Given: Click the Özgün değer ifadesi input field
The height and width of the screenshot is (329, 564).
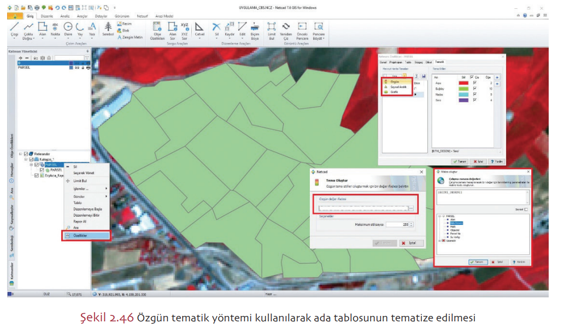Looking at the screenshot, I should pos(362,208).
